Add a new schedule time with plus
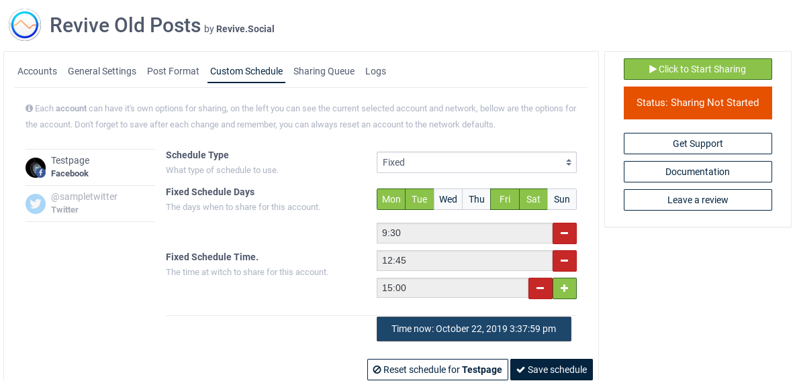The width and height of the screenshot is (795, 381). (x=564, y=288)
